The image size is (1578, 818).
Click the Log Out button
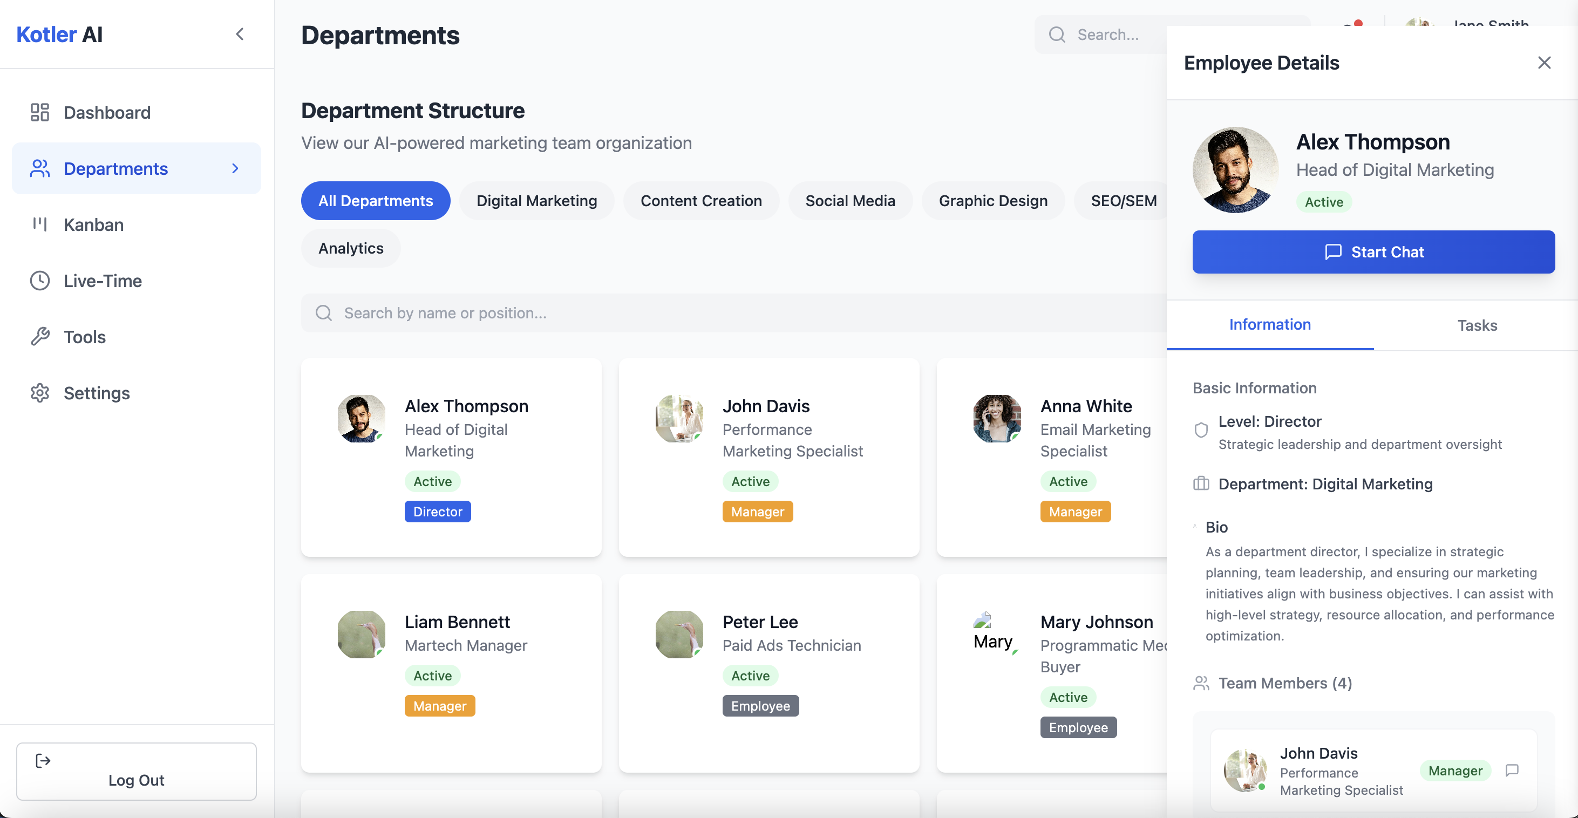click(x=136, y=771)
